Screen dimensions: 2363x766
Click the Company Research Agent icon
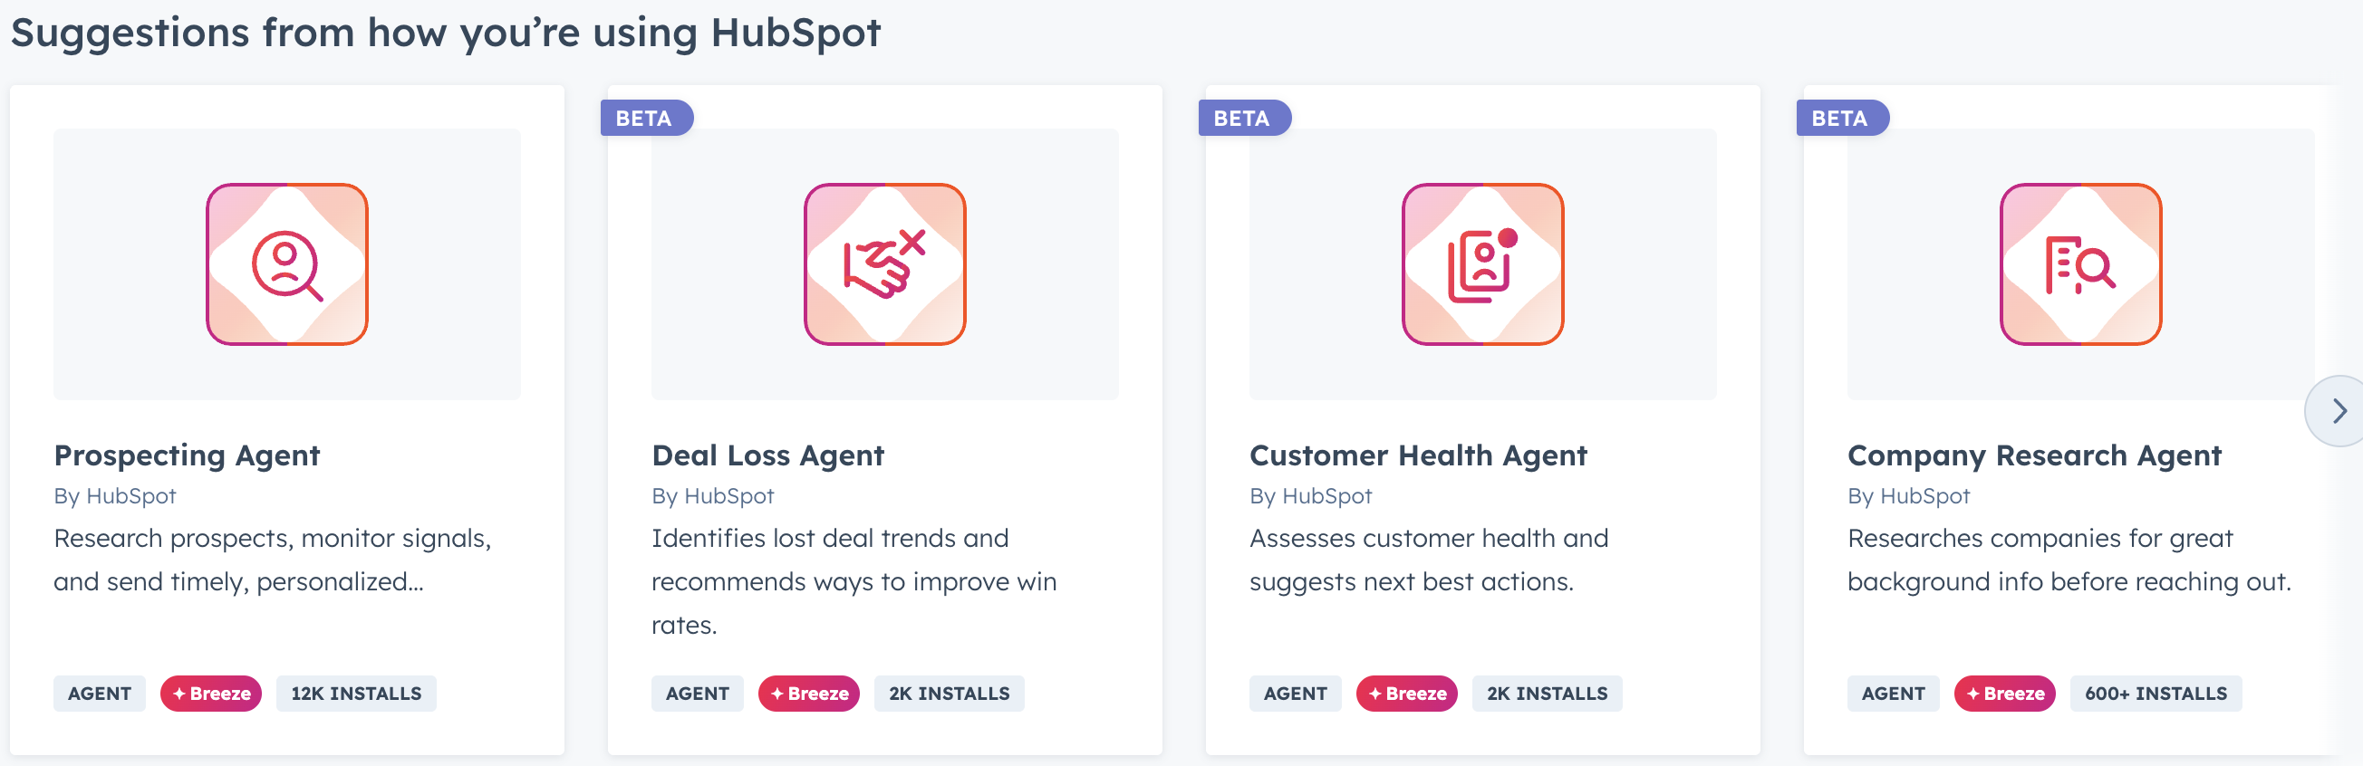[2080, 263]
